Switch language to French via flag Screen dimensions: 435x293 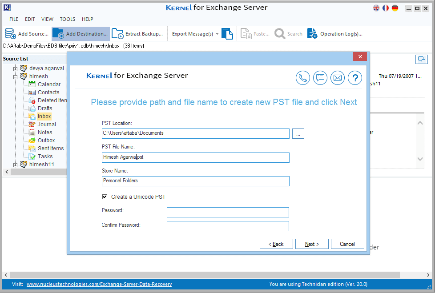tap(386, 8)
